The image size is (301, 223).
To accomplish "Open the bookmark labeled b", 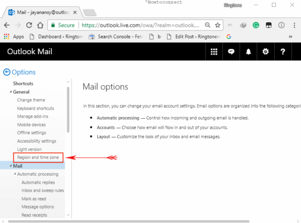I will [155, 36].
